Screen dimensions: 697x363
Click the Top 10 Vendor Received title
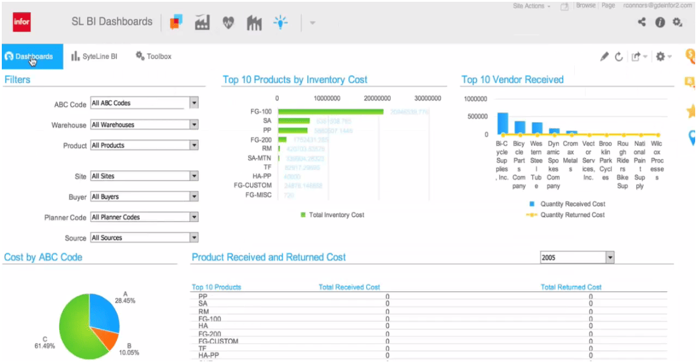[x=512, y=80]
